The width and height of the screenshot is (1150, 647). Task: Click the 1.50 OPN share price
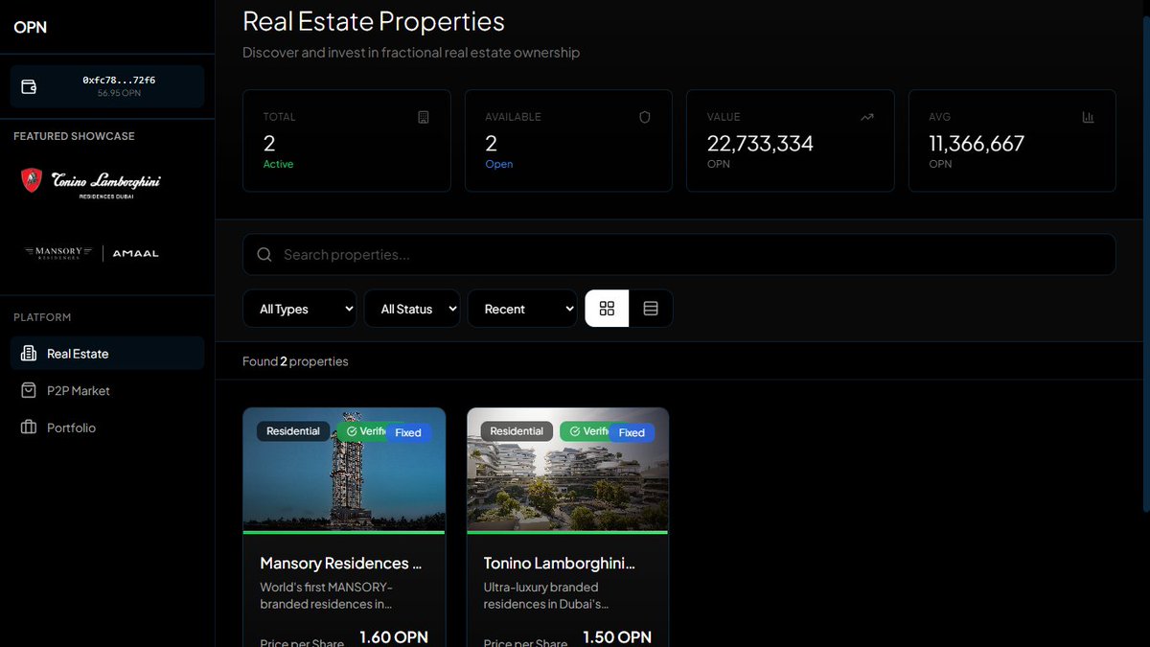click(x=617, y=637)
